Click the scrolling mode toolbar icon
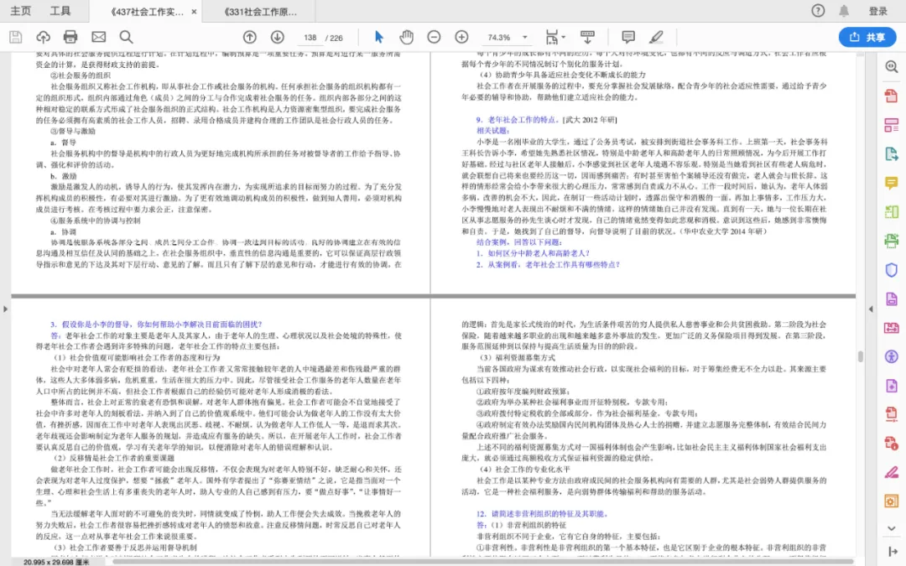 [587, 37]
